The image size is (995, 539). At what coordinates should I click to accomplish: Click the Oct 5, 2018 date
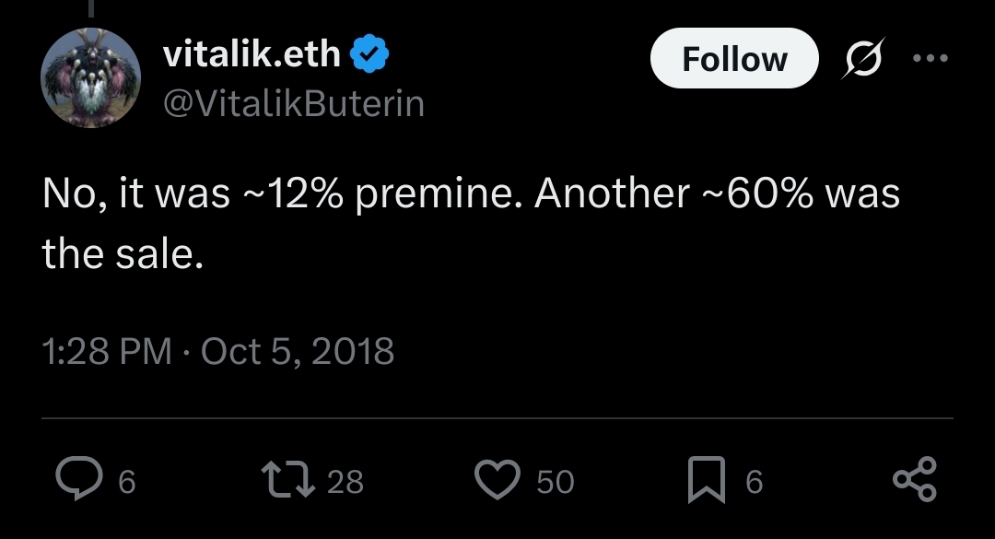tap(297, 351)
